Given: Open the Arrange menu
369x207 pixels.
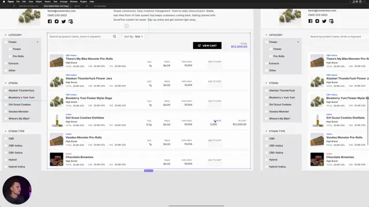Looking at the screenshot, I should 63,2.
